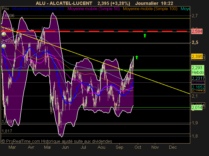Screen dimensions: 209x156
Task: Click the teal 2,1652 moving average tag
Action: point(198,87)
